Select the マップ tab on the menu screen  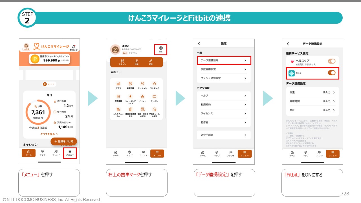point(129,154)
